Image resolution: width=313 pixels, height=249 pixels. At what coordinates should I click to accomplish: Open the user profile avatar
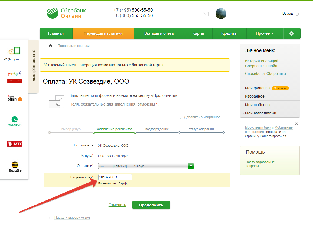point(221,14)
